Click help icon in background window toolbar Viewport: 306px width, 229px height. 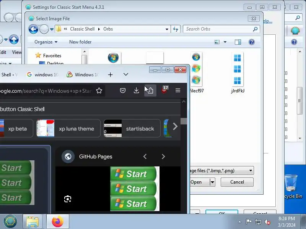click(x=294, y=42)
